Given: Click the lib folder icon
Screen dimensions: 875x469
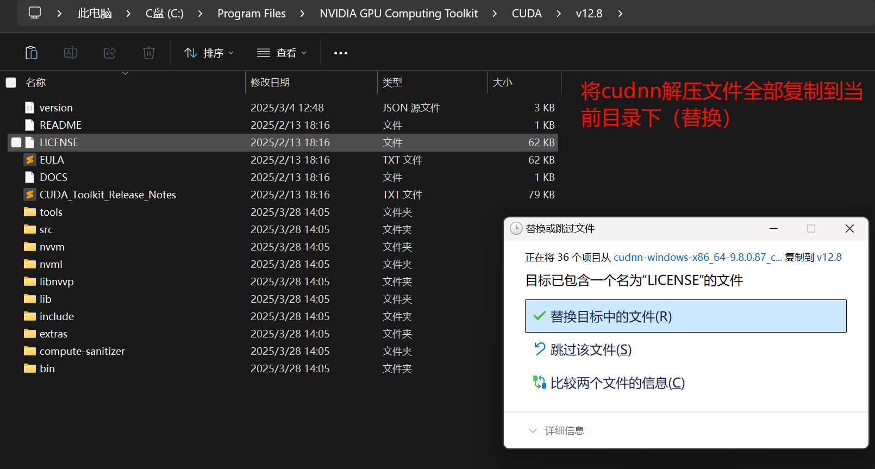Looking at the screenshot, I should click(30, 299).
